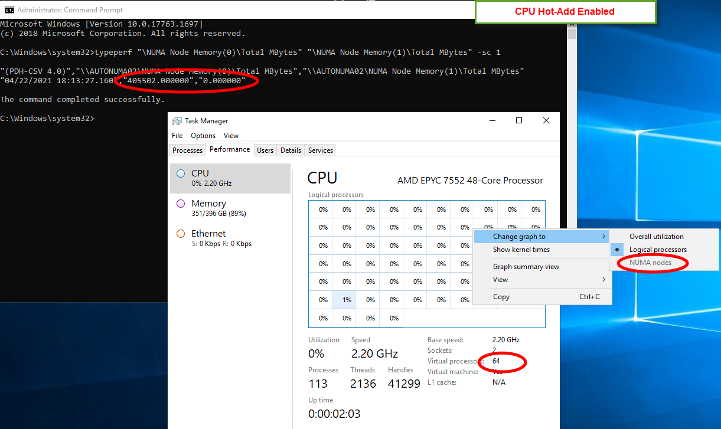Screen dimensions: 721x429
Task: Click the 405502.000000 value in Command Prompt
Action: 158,81
